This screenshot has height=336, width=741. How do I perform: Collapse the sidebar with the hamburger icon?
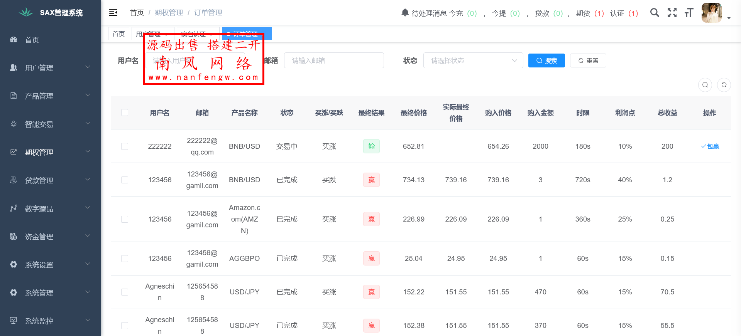[x=113, y=13]
